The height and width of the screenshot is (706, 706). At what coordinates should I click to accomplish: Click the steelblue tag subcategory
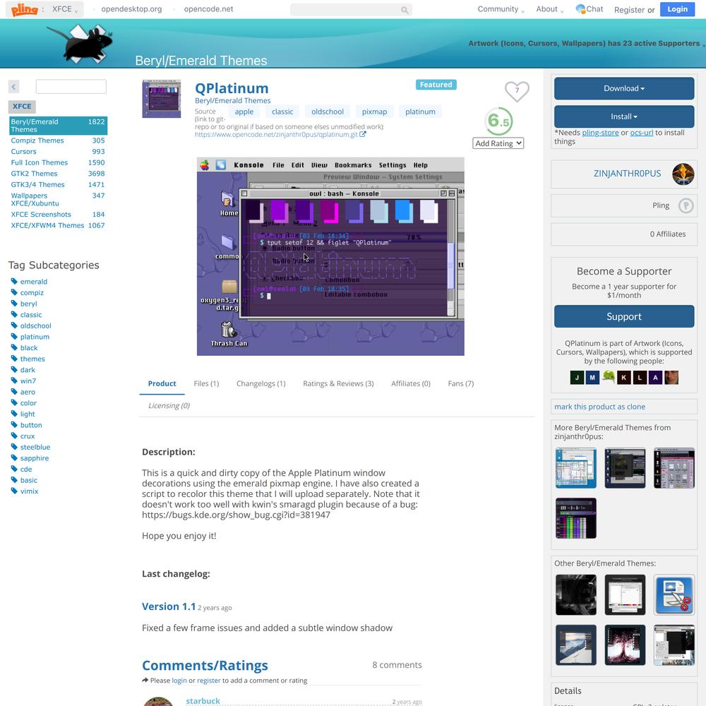[35, 447]
